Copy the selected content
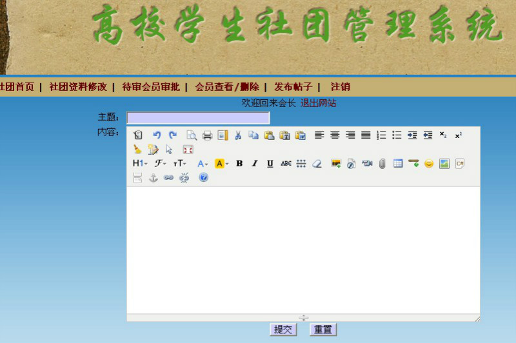516x343 pixels. (x=253, y=135)
